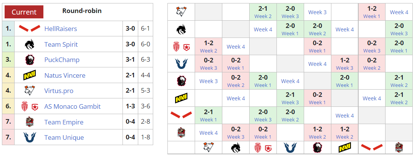417x157 pixels.
Task: Click Team Unique logo in crosstable bottom row
Action: (290, 148)
